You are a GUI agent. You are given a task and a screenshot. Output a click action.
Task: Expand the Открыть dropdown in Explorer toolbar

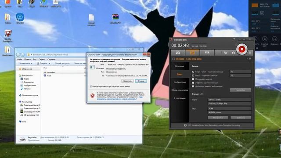coord(43,63)
